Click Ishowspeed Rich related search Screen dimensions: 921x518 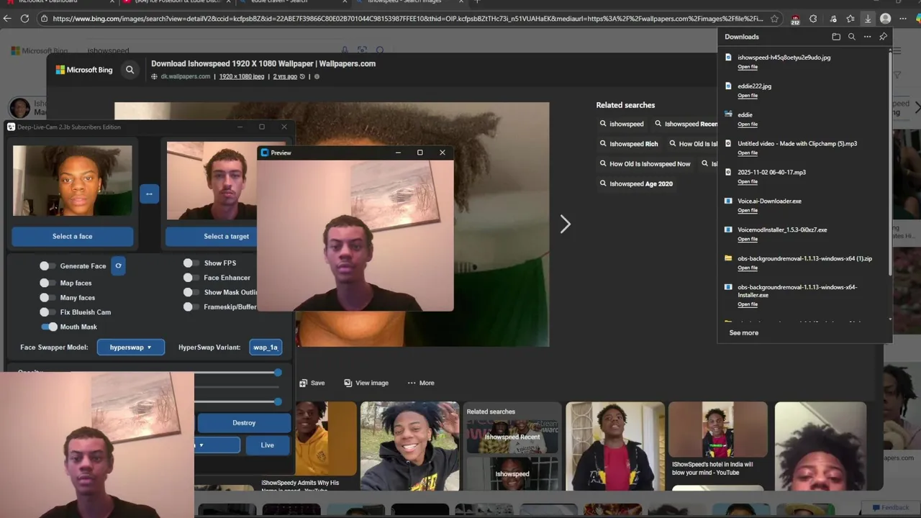point(629,144)
